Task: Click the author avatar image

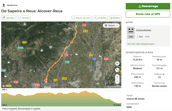Action: (131, 30)
